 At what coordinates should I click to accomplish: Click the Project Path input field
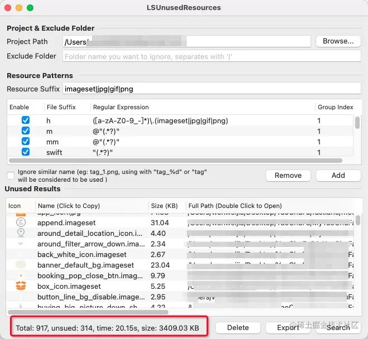tap(187, 42)
